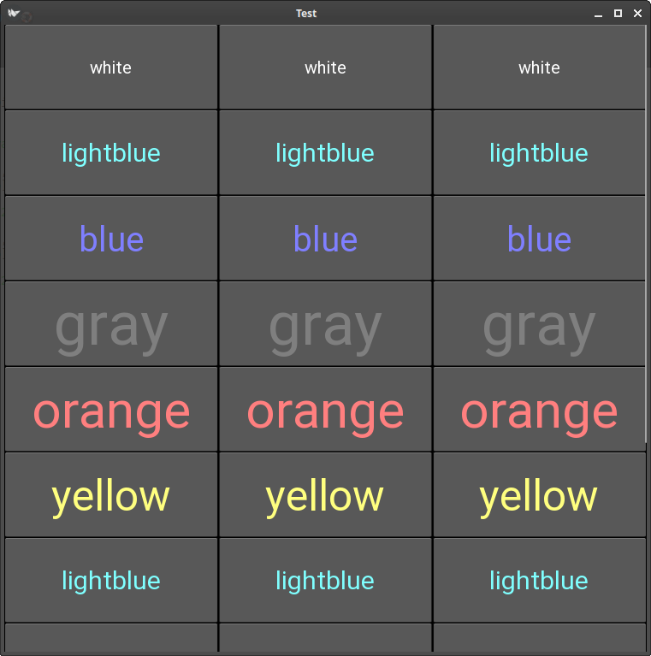Click the orange button in the left column
Viewport: 651px width, 656px height.
(111, 410)
